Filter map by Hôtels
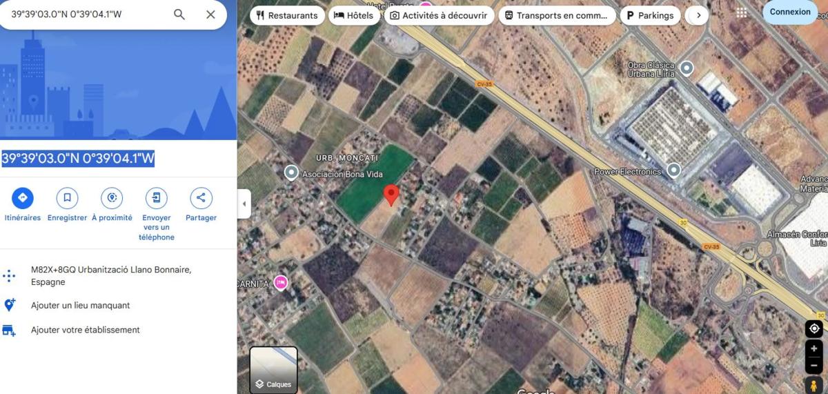Viewport: 828px width, 394px height. (353, 15)
